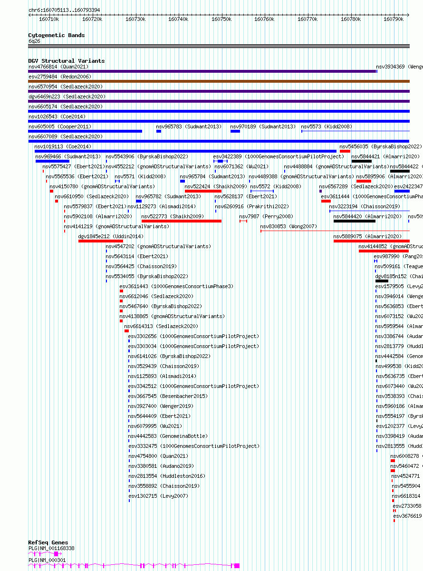Click the nsv965783 (Sudmant2013) label
Image resolution: width=423 pixels, height=571 pixels.
[x=189, y=126]
